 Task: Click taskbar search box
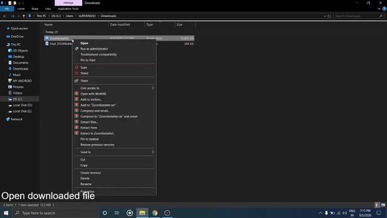pyautogui.click(x=56, y=213)
